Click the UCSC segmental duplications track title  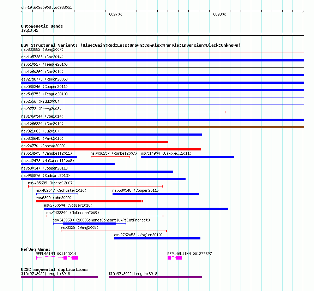[54, 269]
